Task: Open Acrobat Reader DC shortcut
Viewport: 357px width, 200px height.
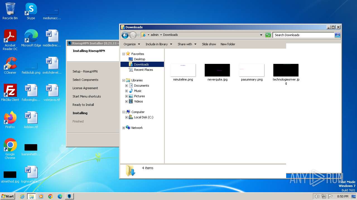Action: coord(10,40)
